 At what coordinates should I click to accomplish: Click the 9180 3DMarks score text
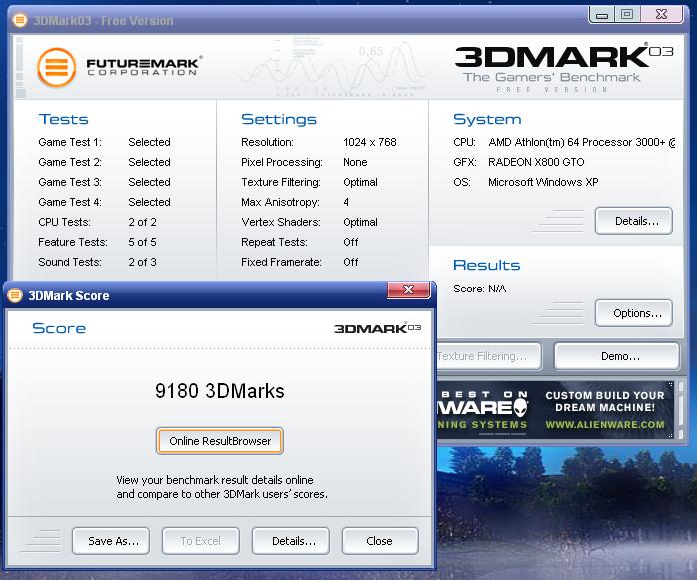(220, 391)
